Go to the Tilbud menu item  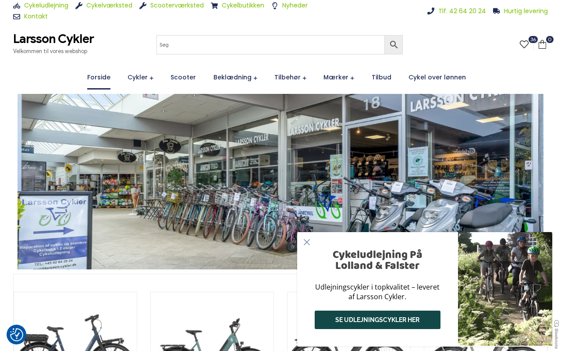pos(381,77)
